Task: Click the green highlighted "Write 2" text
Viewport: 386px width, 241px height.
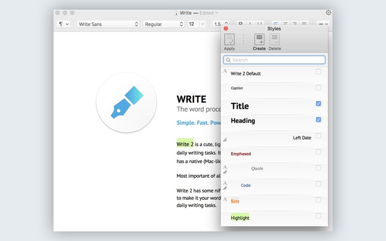Action: pos(185,144)
